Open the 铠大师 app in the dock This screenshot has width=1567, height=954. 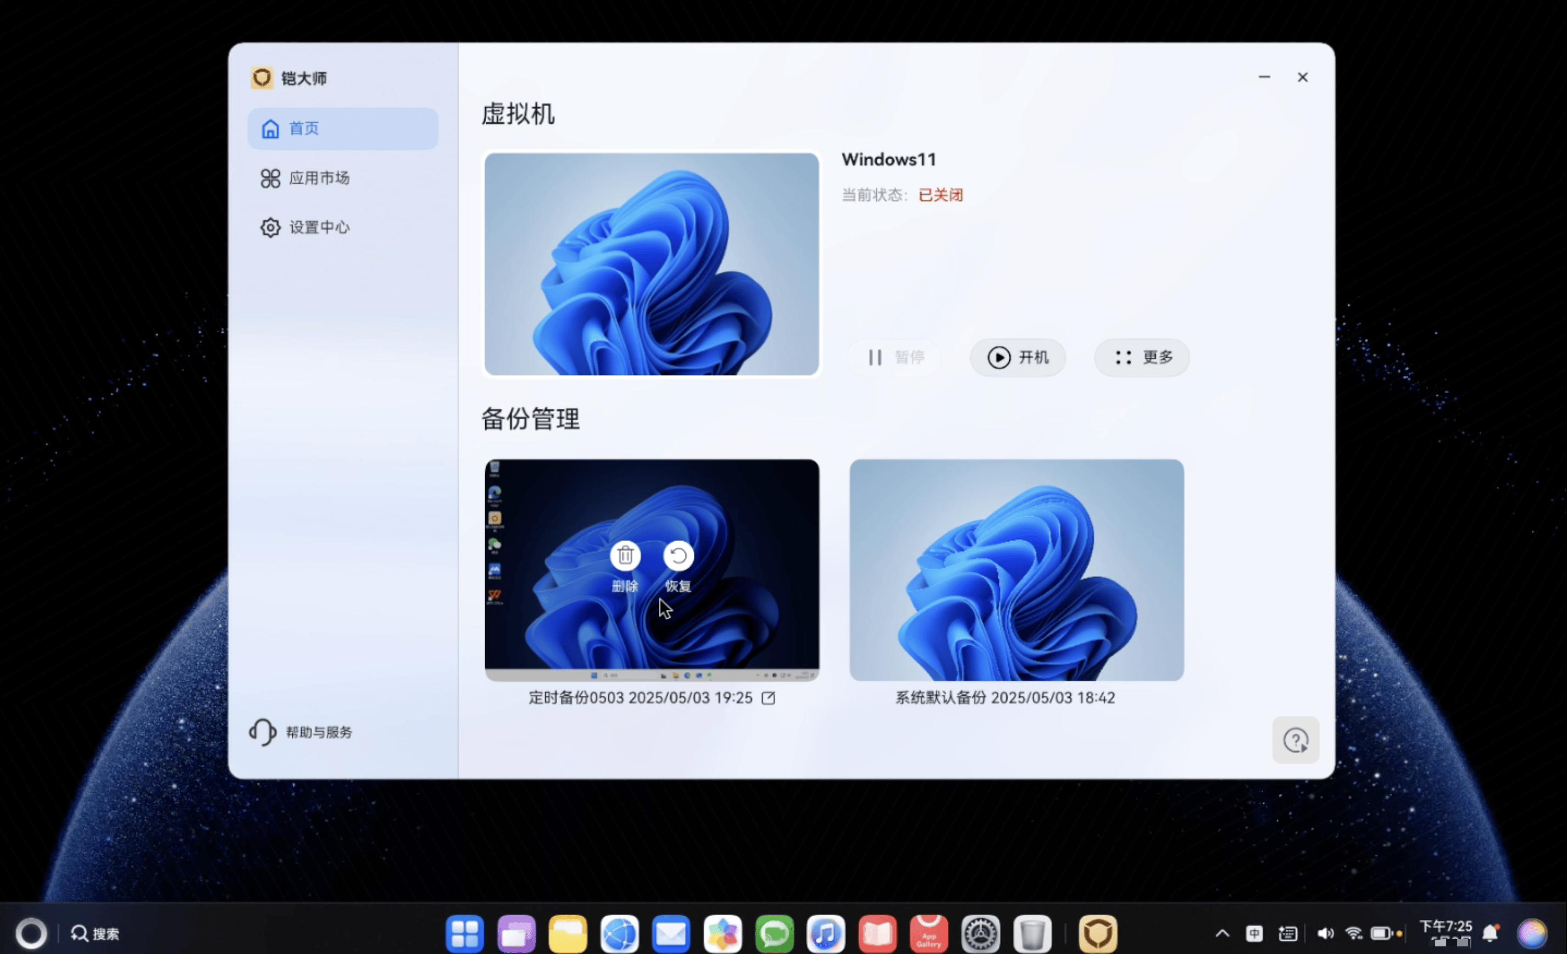pos(1098,933)
